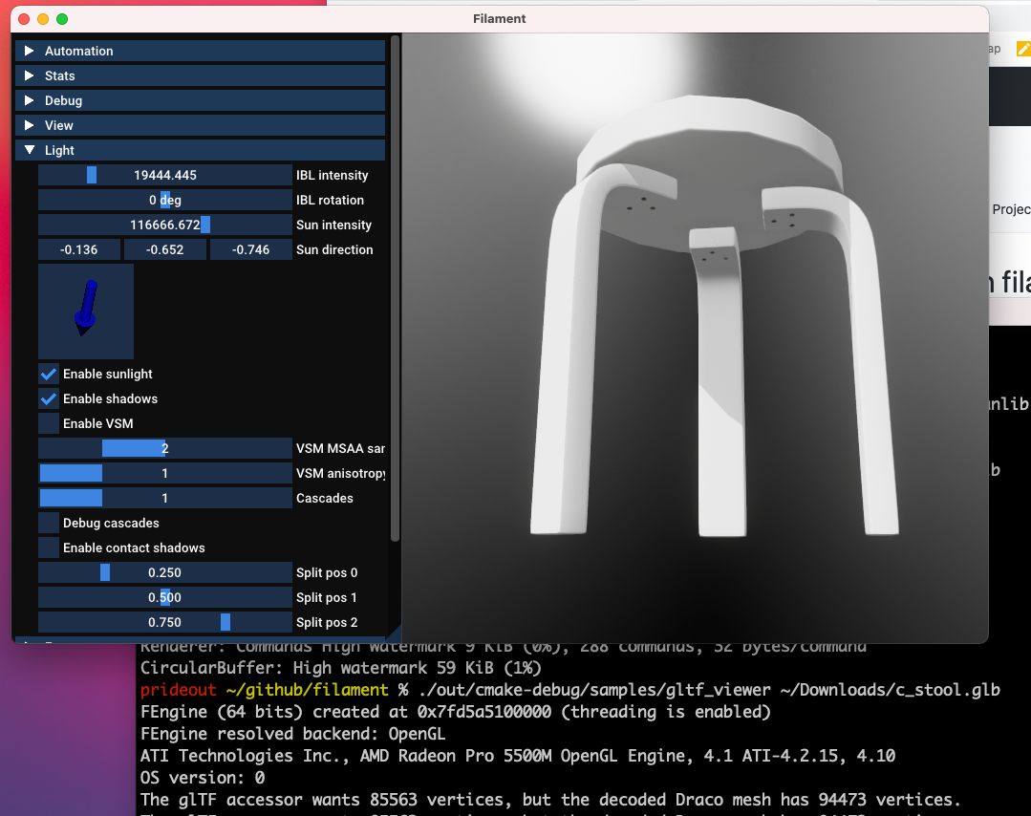The height and width of the screenshot is (816, 1031).
Task: Adjust the Sun intensity slider
Action: [x=165, y=225]
